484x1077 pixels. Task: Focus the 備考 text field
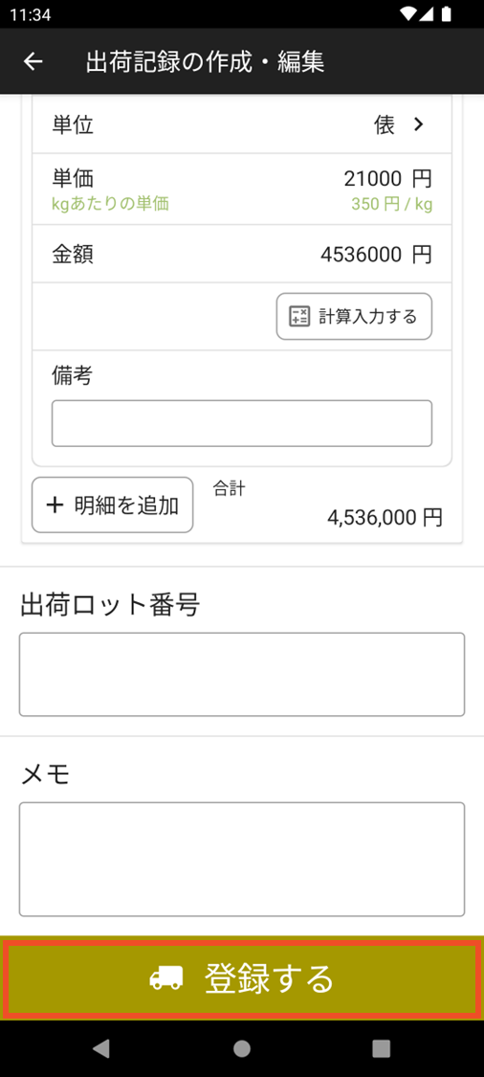[x=242, y=424]
